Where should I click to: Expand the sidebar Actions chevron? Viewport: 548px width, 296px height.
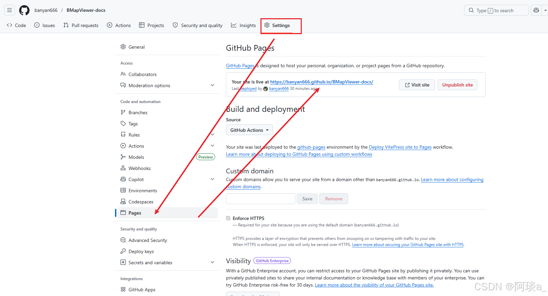coord(212,146)
